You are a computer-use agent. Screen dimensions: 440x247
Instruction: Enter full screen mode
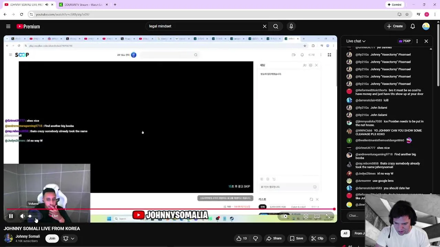click(x=328, y=216)
